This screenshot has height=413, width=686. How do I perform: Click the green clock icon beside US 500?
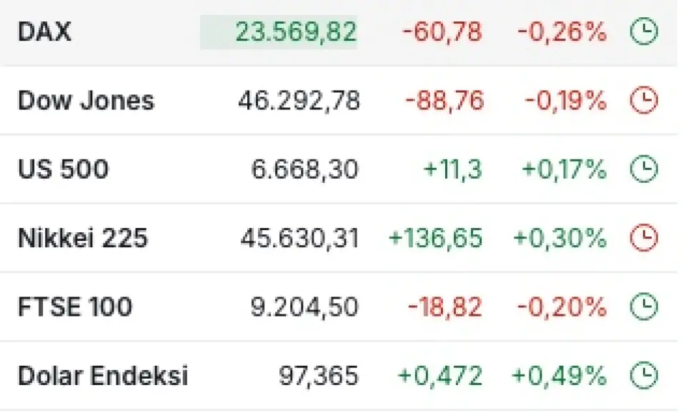[644, 169]
